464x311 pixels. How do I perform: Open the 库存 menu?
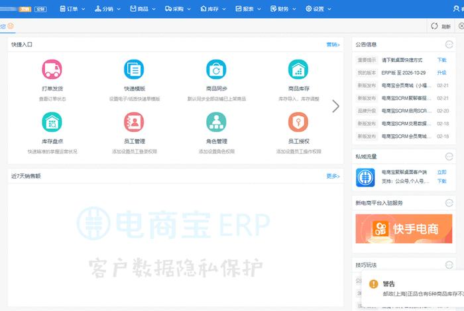213,9
